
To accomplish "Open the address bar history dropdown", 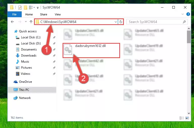I will [x=116, y=22].
